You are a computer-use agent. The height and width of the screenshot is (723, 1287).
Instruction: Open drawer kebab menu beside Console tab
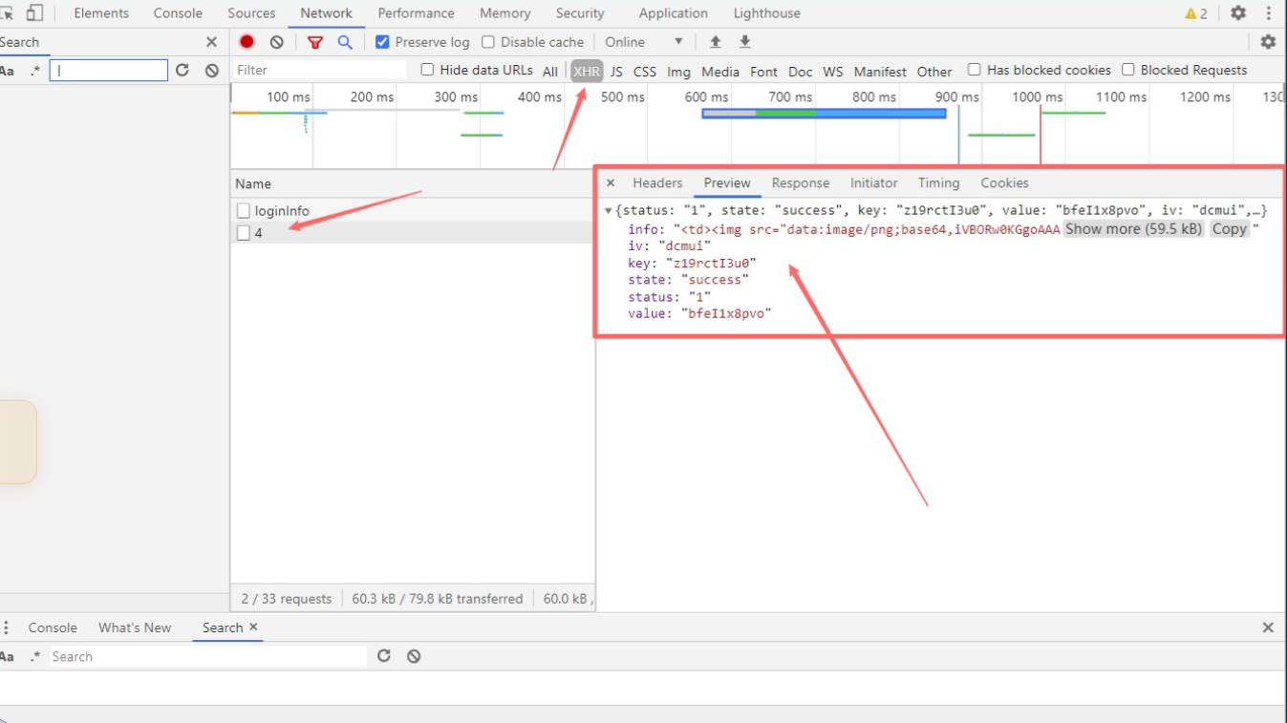pos(7,627)
